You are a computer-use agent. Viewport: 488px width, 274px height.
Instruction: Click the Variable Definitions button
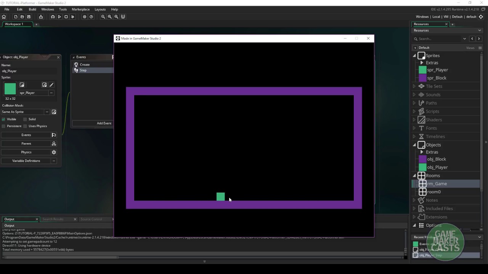(26, 161)
